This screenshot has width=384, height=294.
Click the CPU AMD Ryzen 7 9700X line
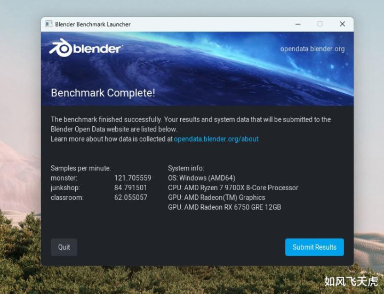click(233, 187)
